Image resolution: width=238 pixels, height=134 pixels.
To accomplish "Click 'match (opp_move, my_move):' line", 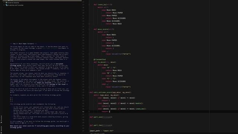I will point(106,95).
